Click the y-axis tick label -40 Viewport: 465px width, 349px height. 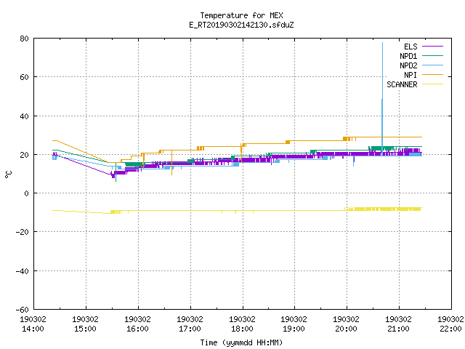(x=23, y=271)
